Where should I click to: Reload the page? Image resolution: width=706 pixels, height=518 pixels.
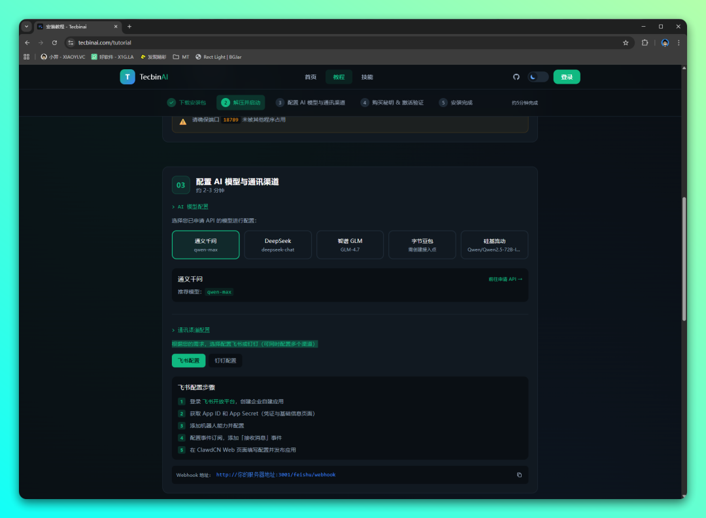click(54, 42)
